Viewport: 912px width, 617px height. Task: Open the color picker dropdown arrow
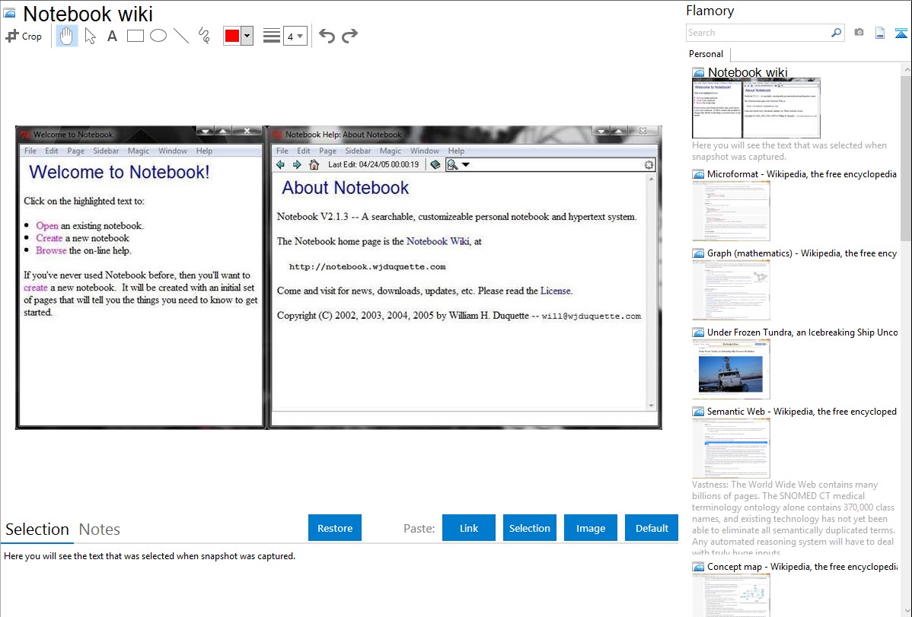click(x=247, y=36)
